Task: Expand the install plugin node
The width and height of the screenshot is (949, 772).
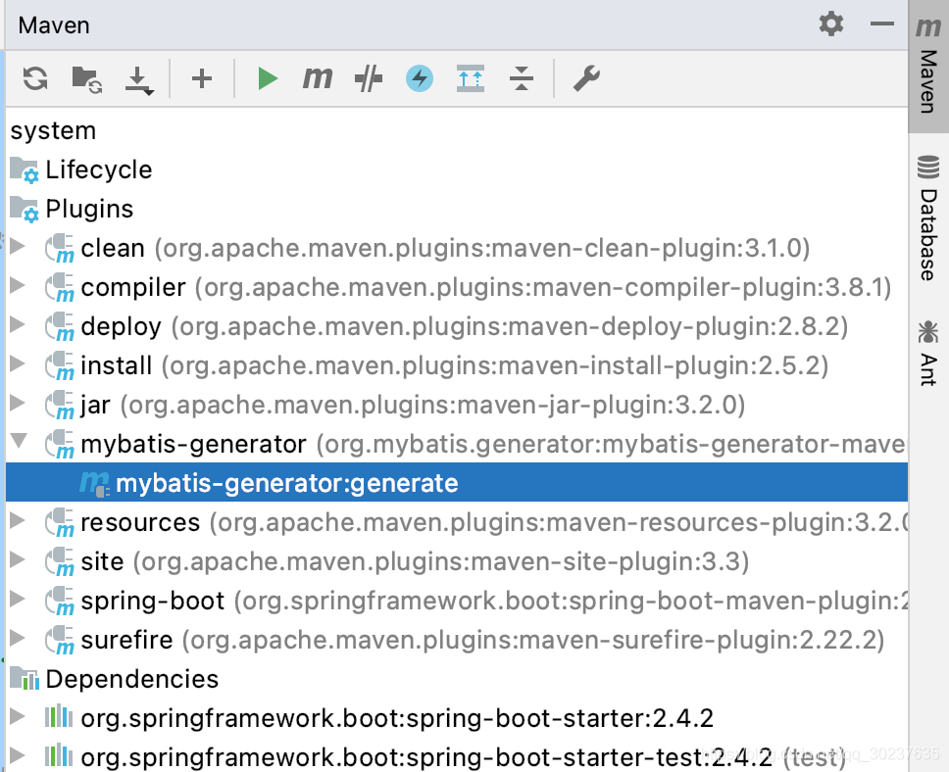Action: coord(19,363)
